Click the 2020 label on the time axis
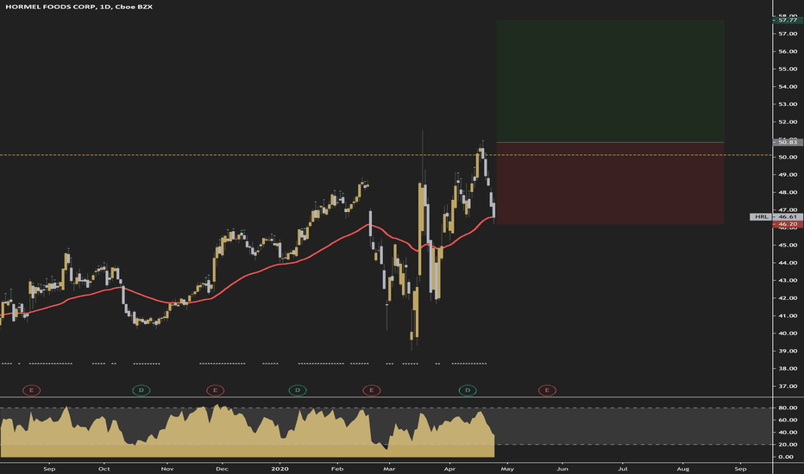This screenshot has width=804, height=474. [x=280, y=469]
